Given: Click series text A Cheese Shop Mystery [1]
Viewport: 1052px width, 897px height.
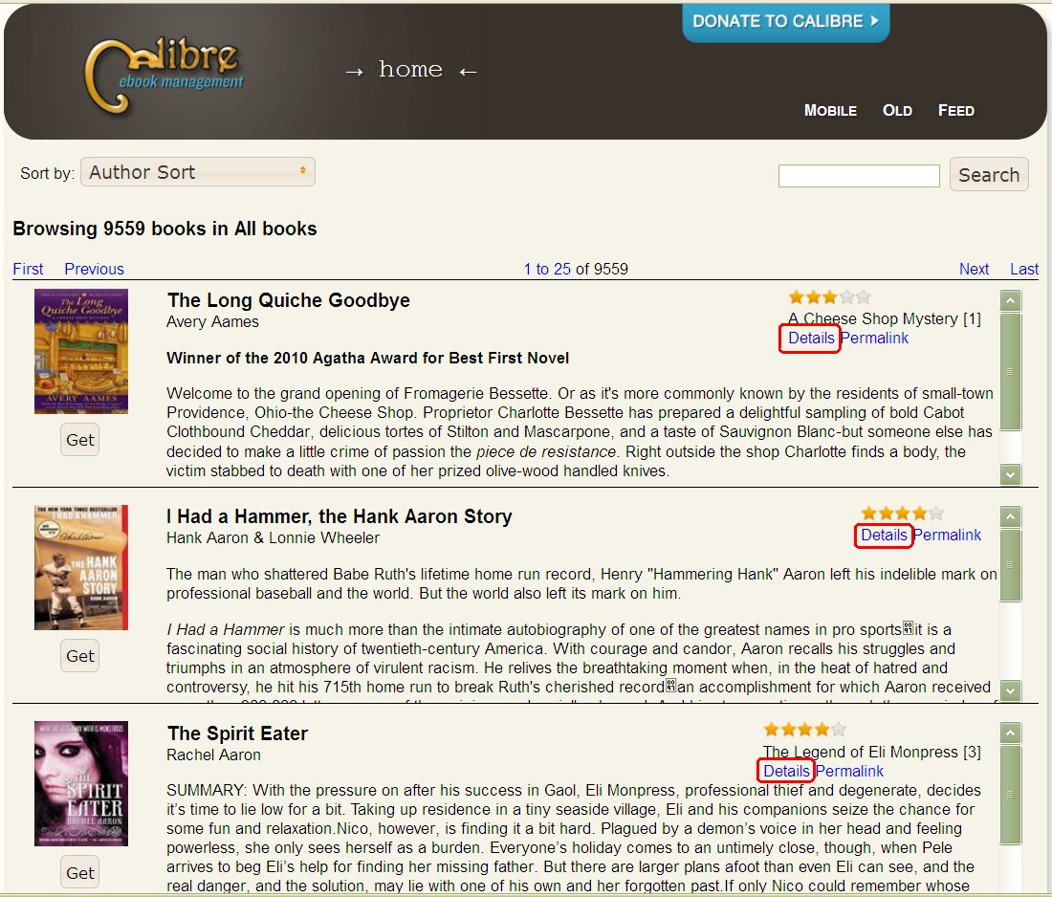Looking at the screenshot, I should pos(885,318).
